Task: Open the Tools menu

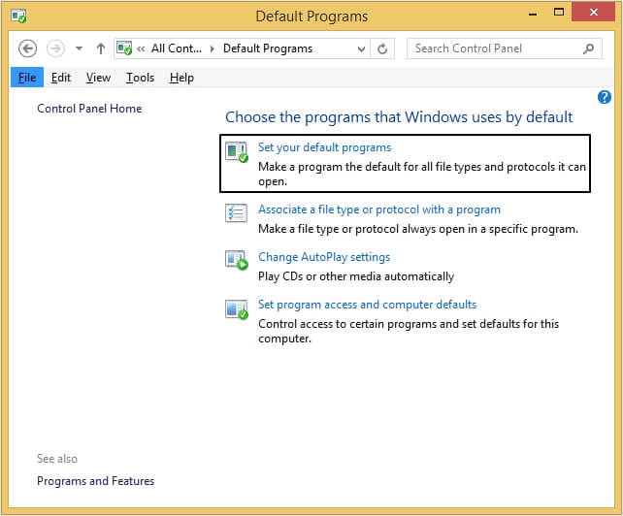Action: tap(140, 78)
